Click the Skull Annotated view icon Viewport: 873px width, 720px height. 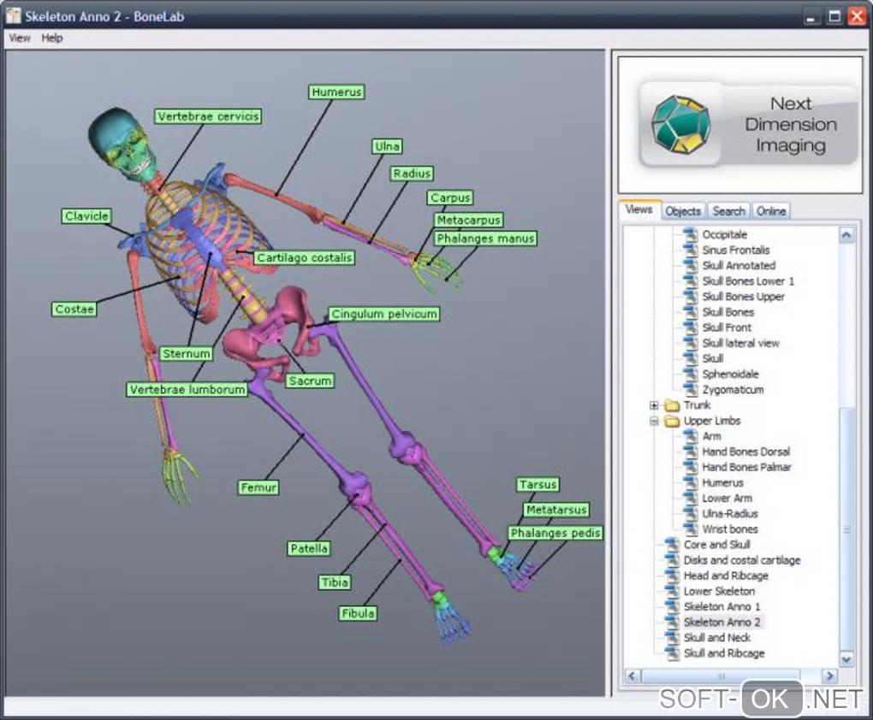pyautogui.click(x=691, y=266)
